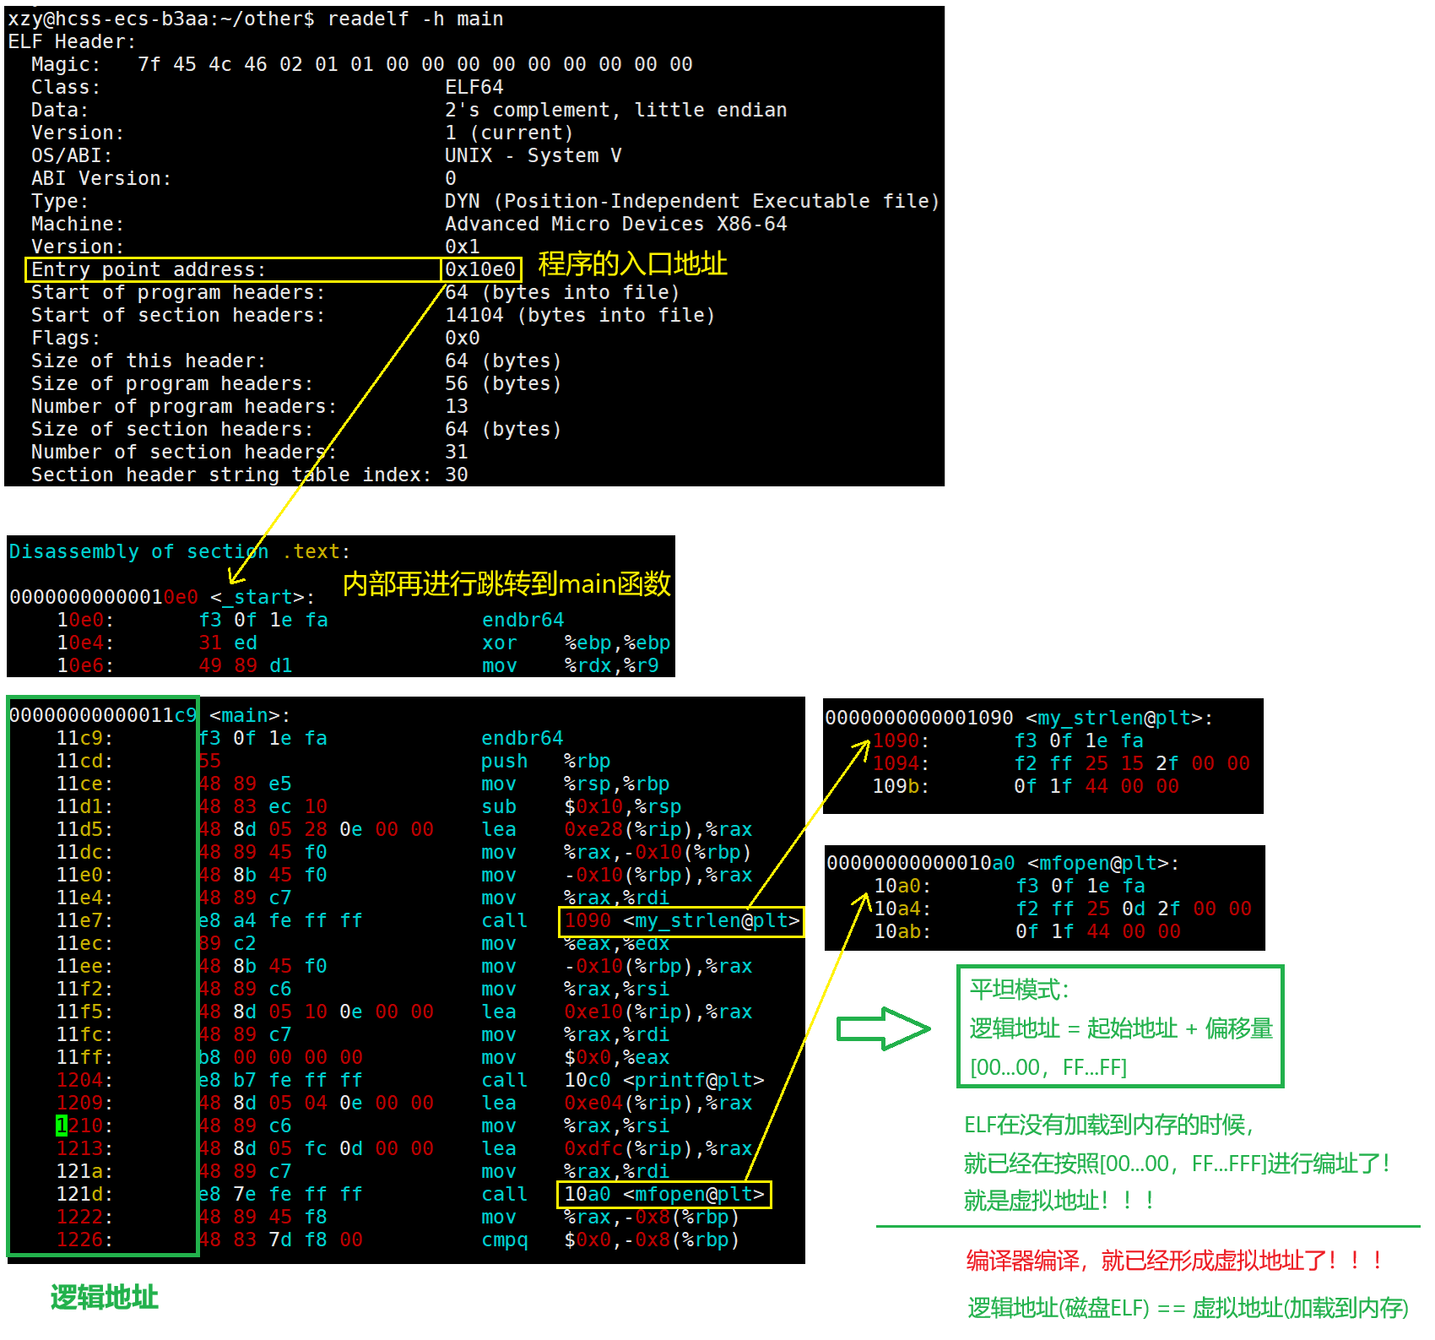Click 'Section header string table index:' value 30
The height and width of the screenshot is (1340, 1435).
pyautogui.click(x=457, y=475)
